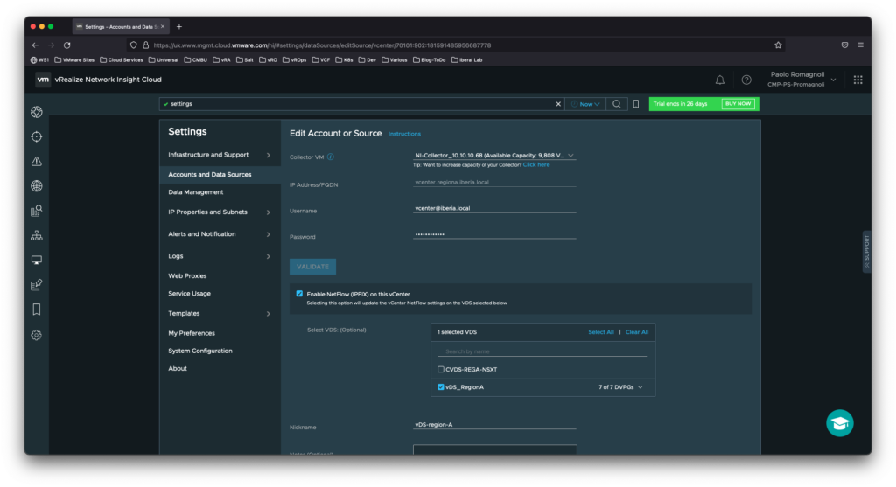Click the vm logo icon
Viewport: 896px width, 487px height.
click(x=43, y=80)
